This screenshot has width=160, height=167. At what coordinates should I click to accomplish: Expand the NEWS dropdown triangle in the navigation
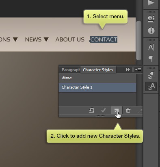46,39
